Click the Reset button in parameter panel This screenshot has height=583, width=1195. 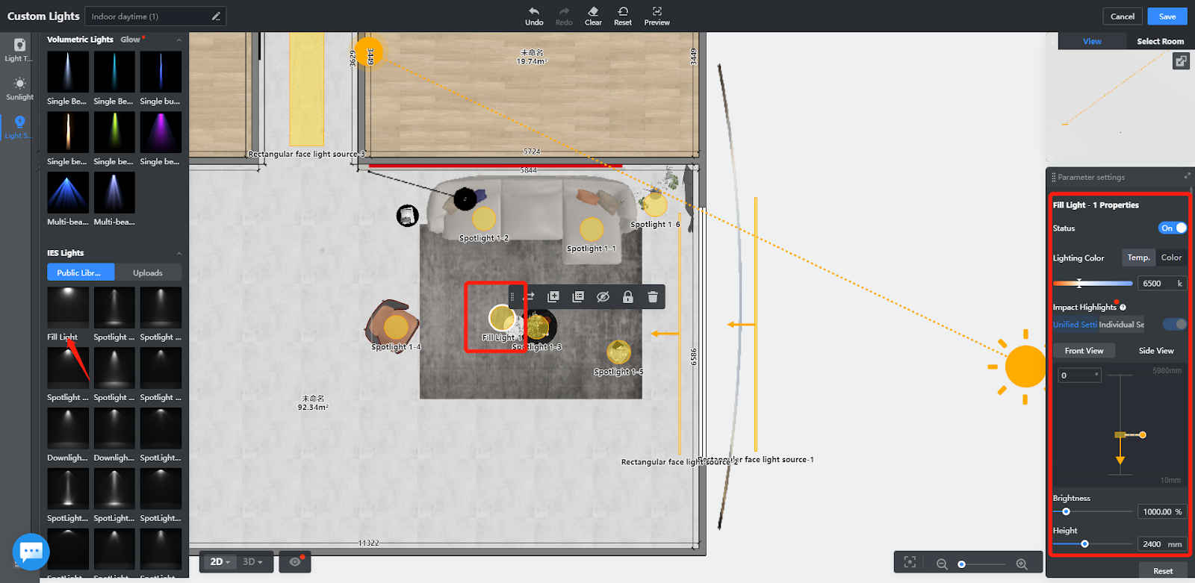click(1163, 571)
